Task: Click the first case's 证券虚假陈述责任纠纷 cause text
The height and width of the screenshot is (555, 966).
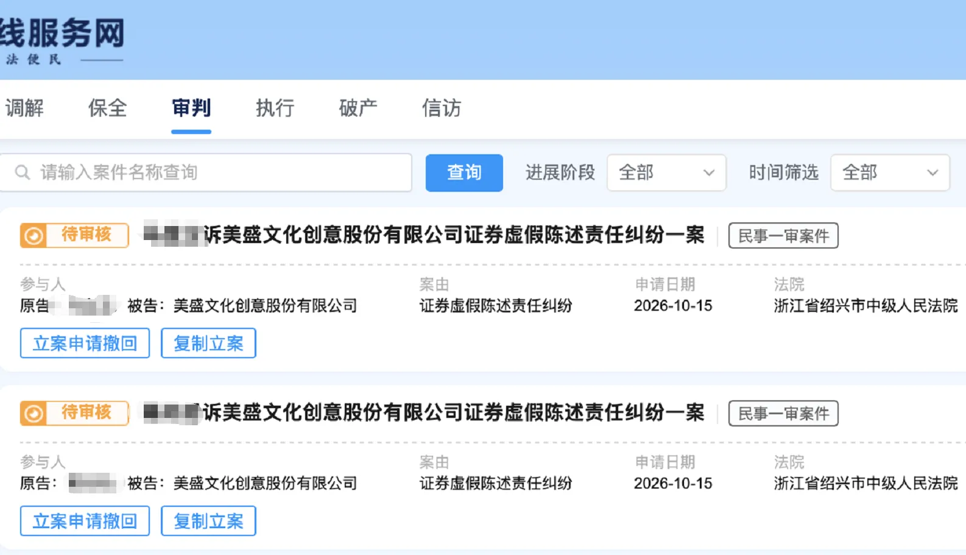Action: coord(496,305)
